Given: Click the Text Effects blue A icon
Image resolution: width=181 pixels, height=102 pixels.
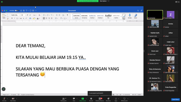Looking at the screenshot, I should [x=30, y=18].
